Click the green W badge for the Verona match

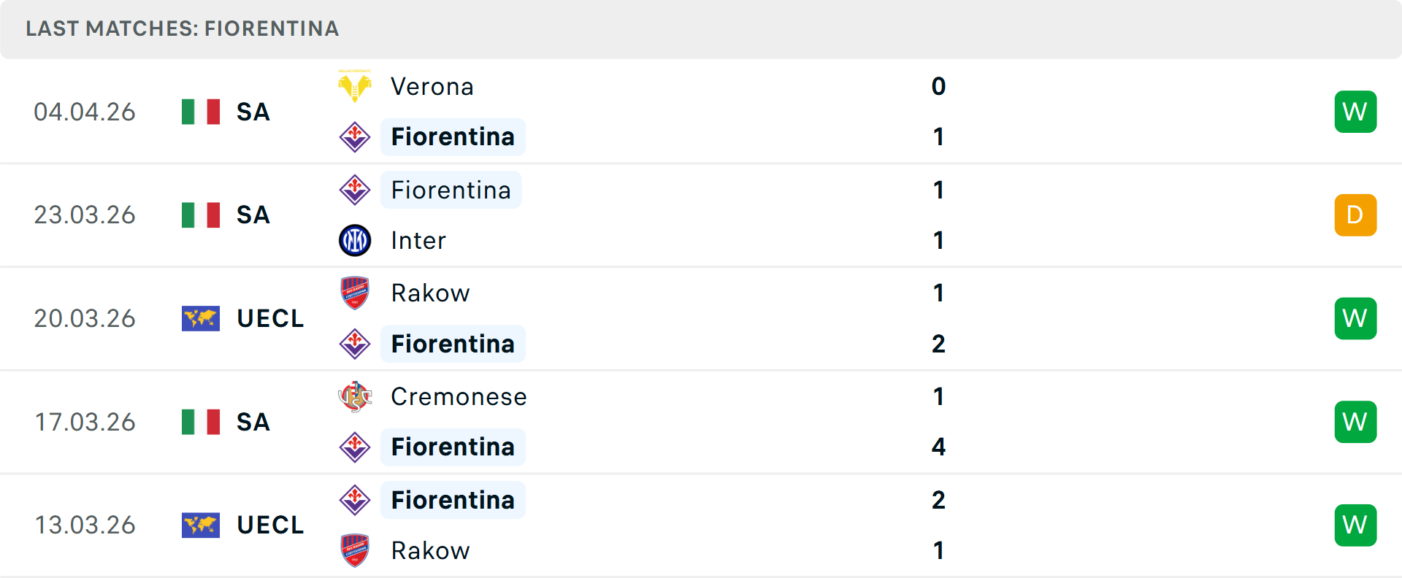click(1356, 112)
